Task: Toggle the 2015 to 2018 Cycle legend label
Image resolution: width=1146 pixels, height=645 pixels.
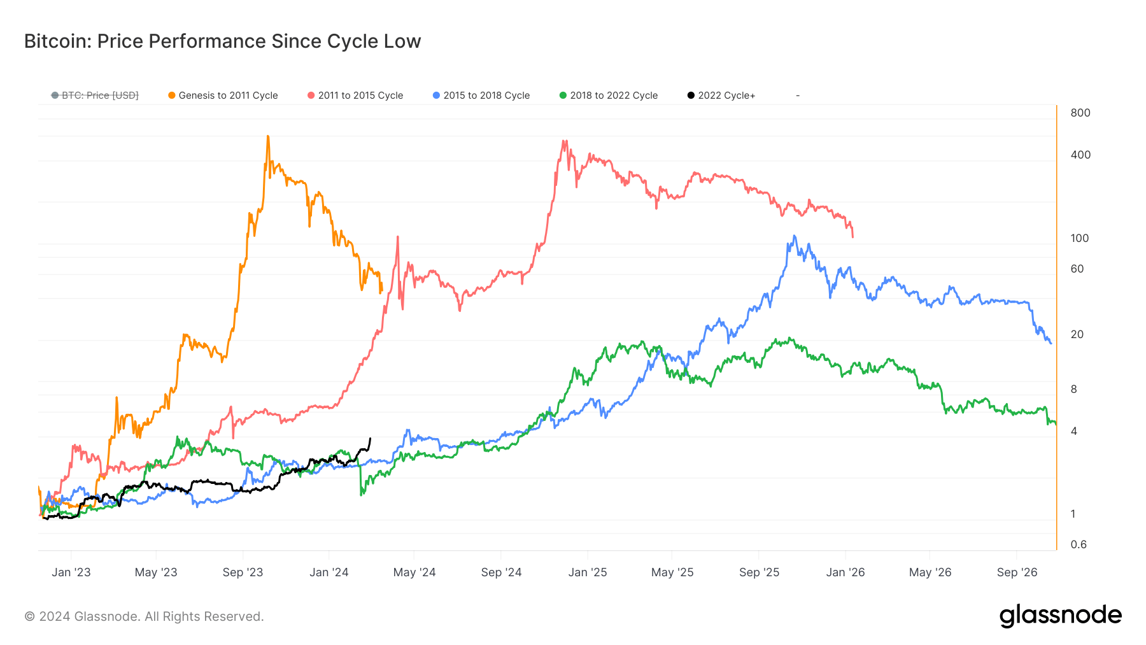Action: click(x=486, y=96)
